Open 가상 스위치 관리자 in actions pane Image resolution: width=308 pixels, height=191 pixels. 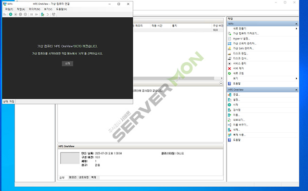coord(245,43)
